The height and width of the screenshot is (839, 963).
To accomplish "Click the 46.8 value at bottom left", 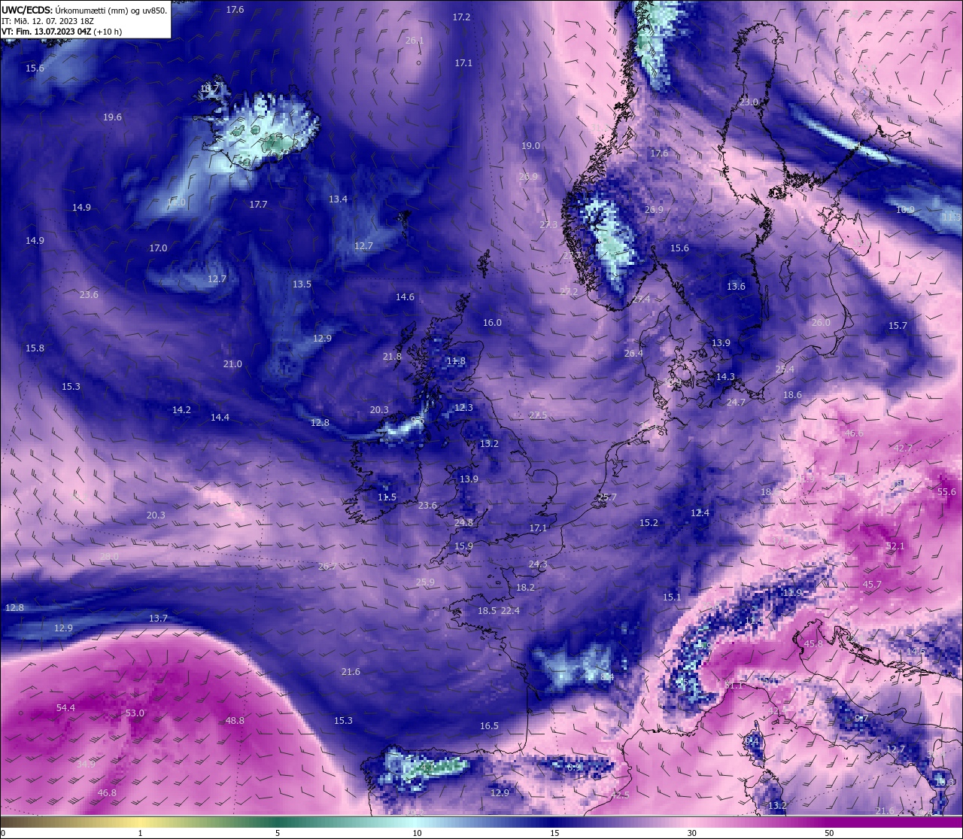I will coord(107,793).
